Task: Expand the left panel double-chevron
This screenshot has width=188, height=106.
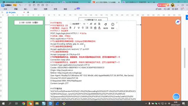Action: click(x=2, y=12)
